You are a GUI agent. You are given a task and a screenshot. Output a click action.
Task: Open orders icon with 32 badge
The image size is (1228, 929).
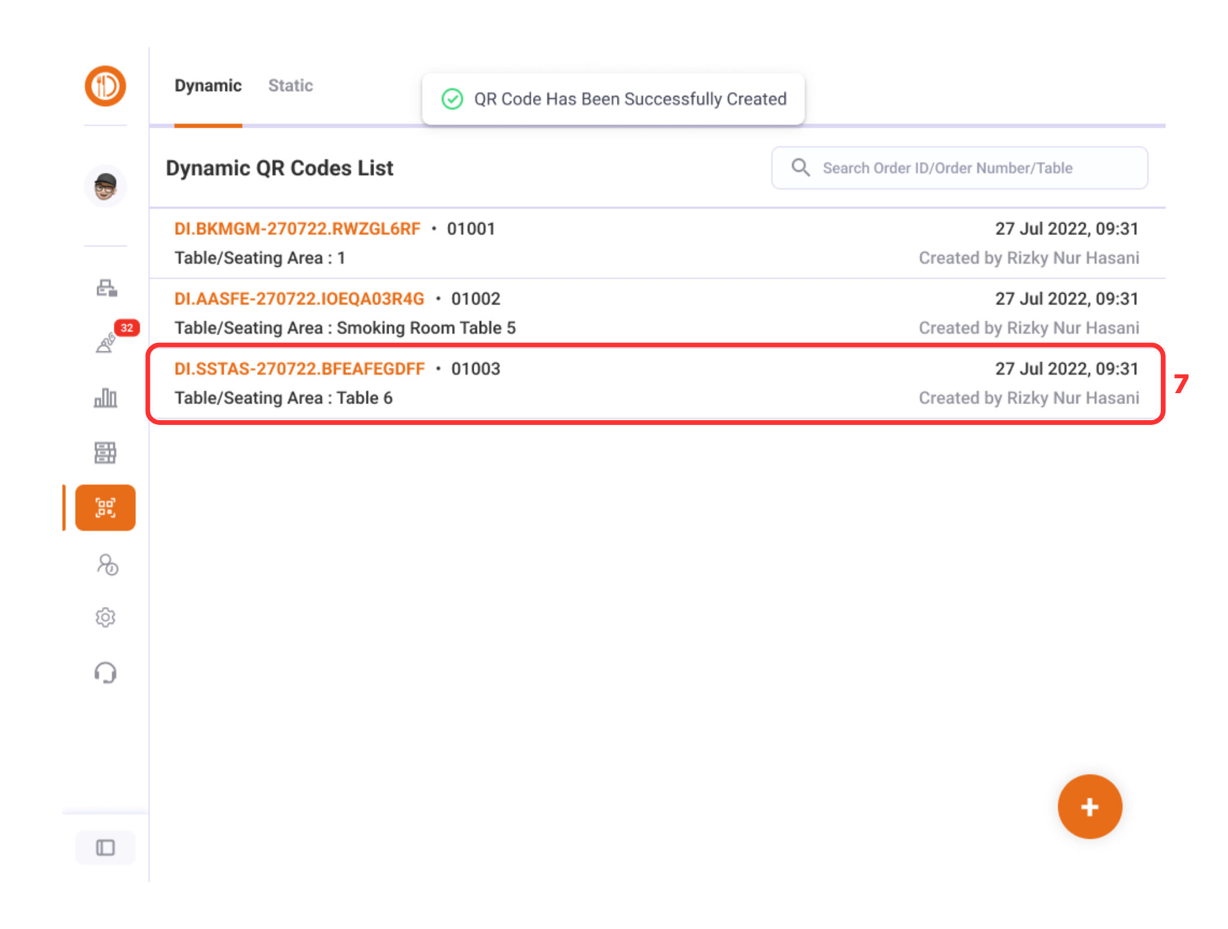(x=106, y=342)
